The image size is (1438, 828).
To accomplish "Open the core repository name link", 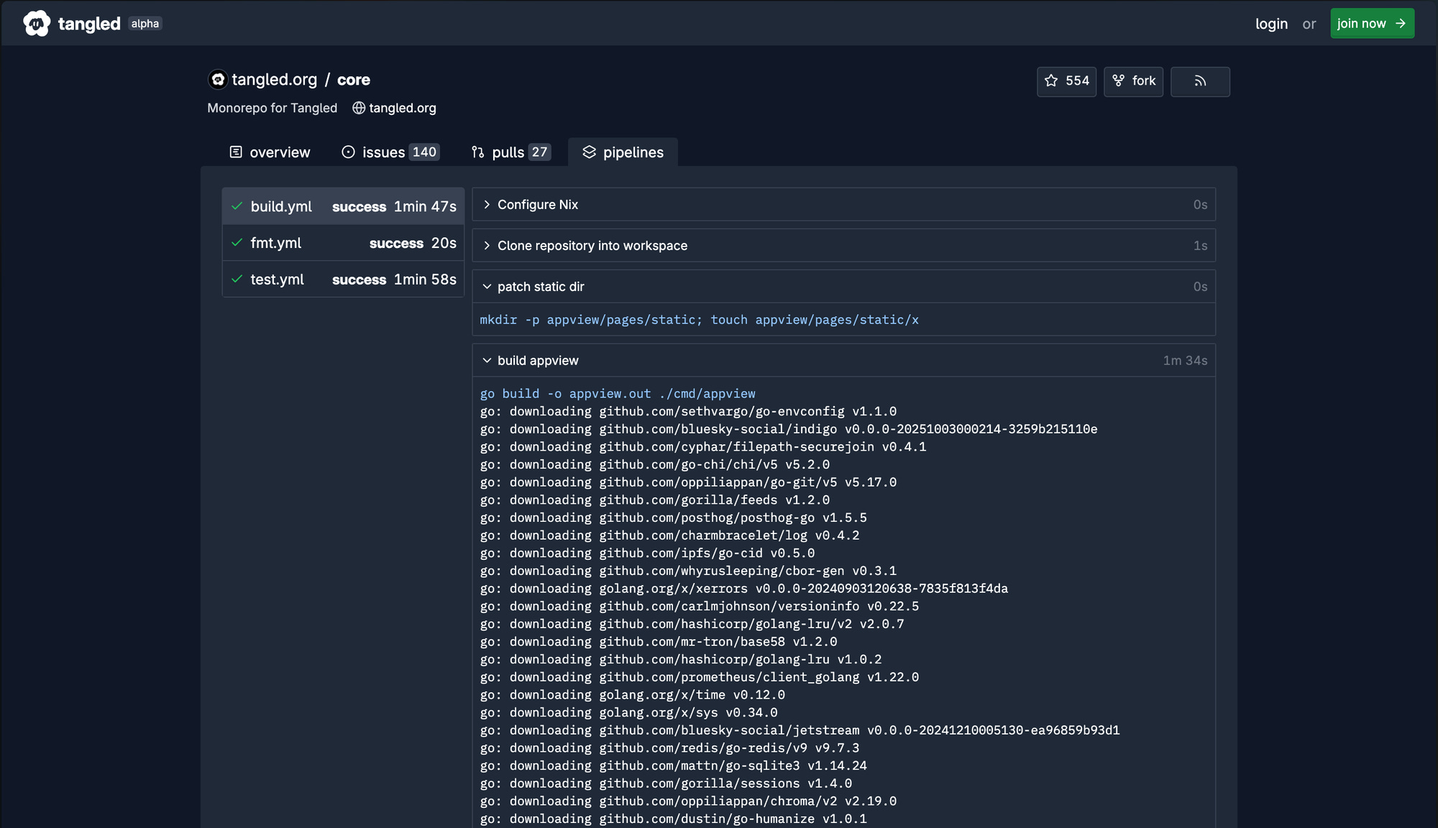I will coord(353,80).
